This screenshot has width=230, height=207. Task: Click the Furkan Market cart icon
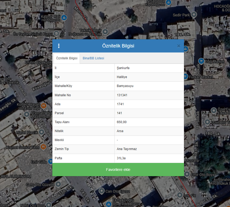[x=185, y=77]
